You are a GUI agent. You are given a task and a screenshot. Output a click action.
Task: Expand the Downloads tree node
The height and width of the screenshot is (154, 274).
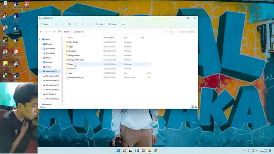41,53
